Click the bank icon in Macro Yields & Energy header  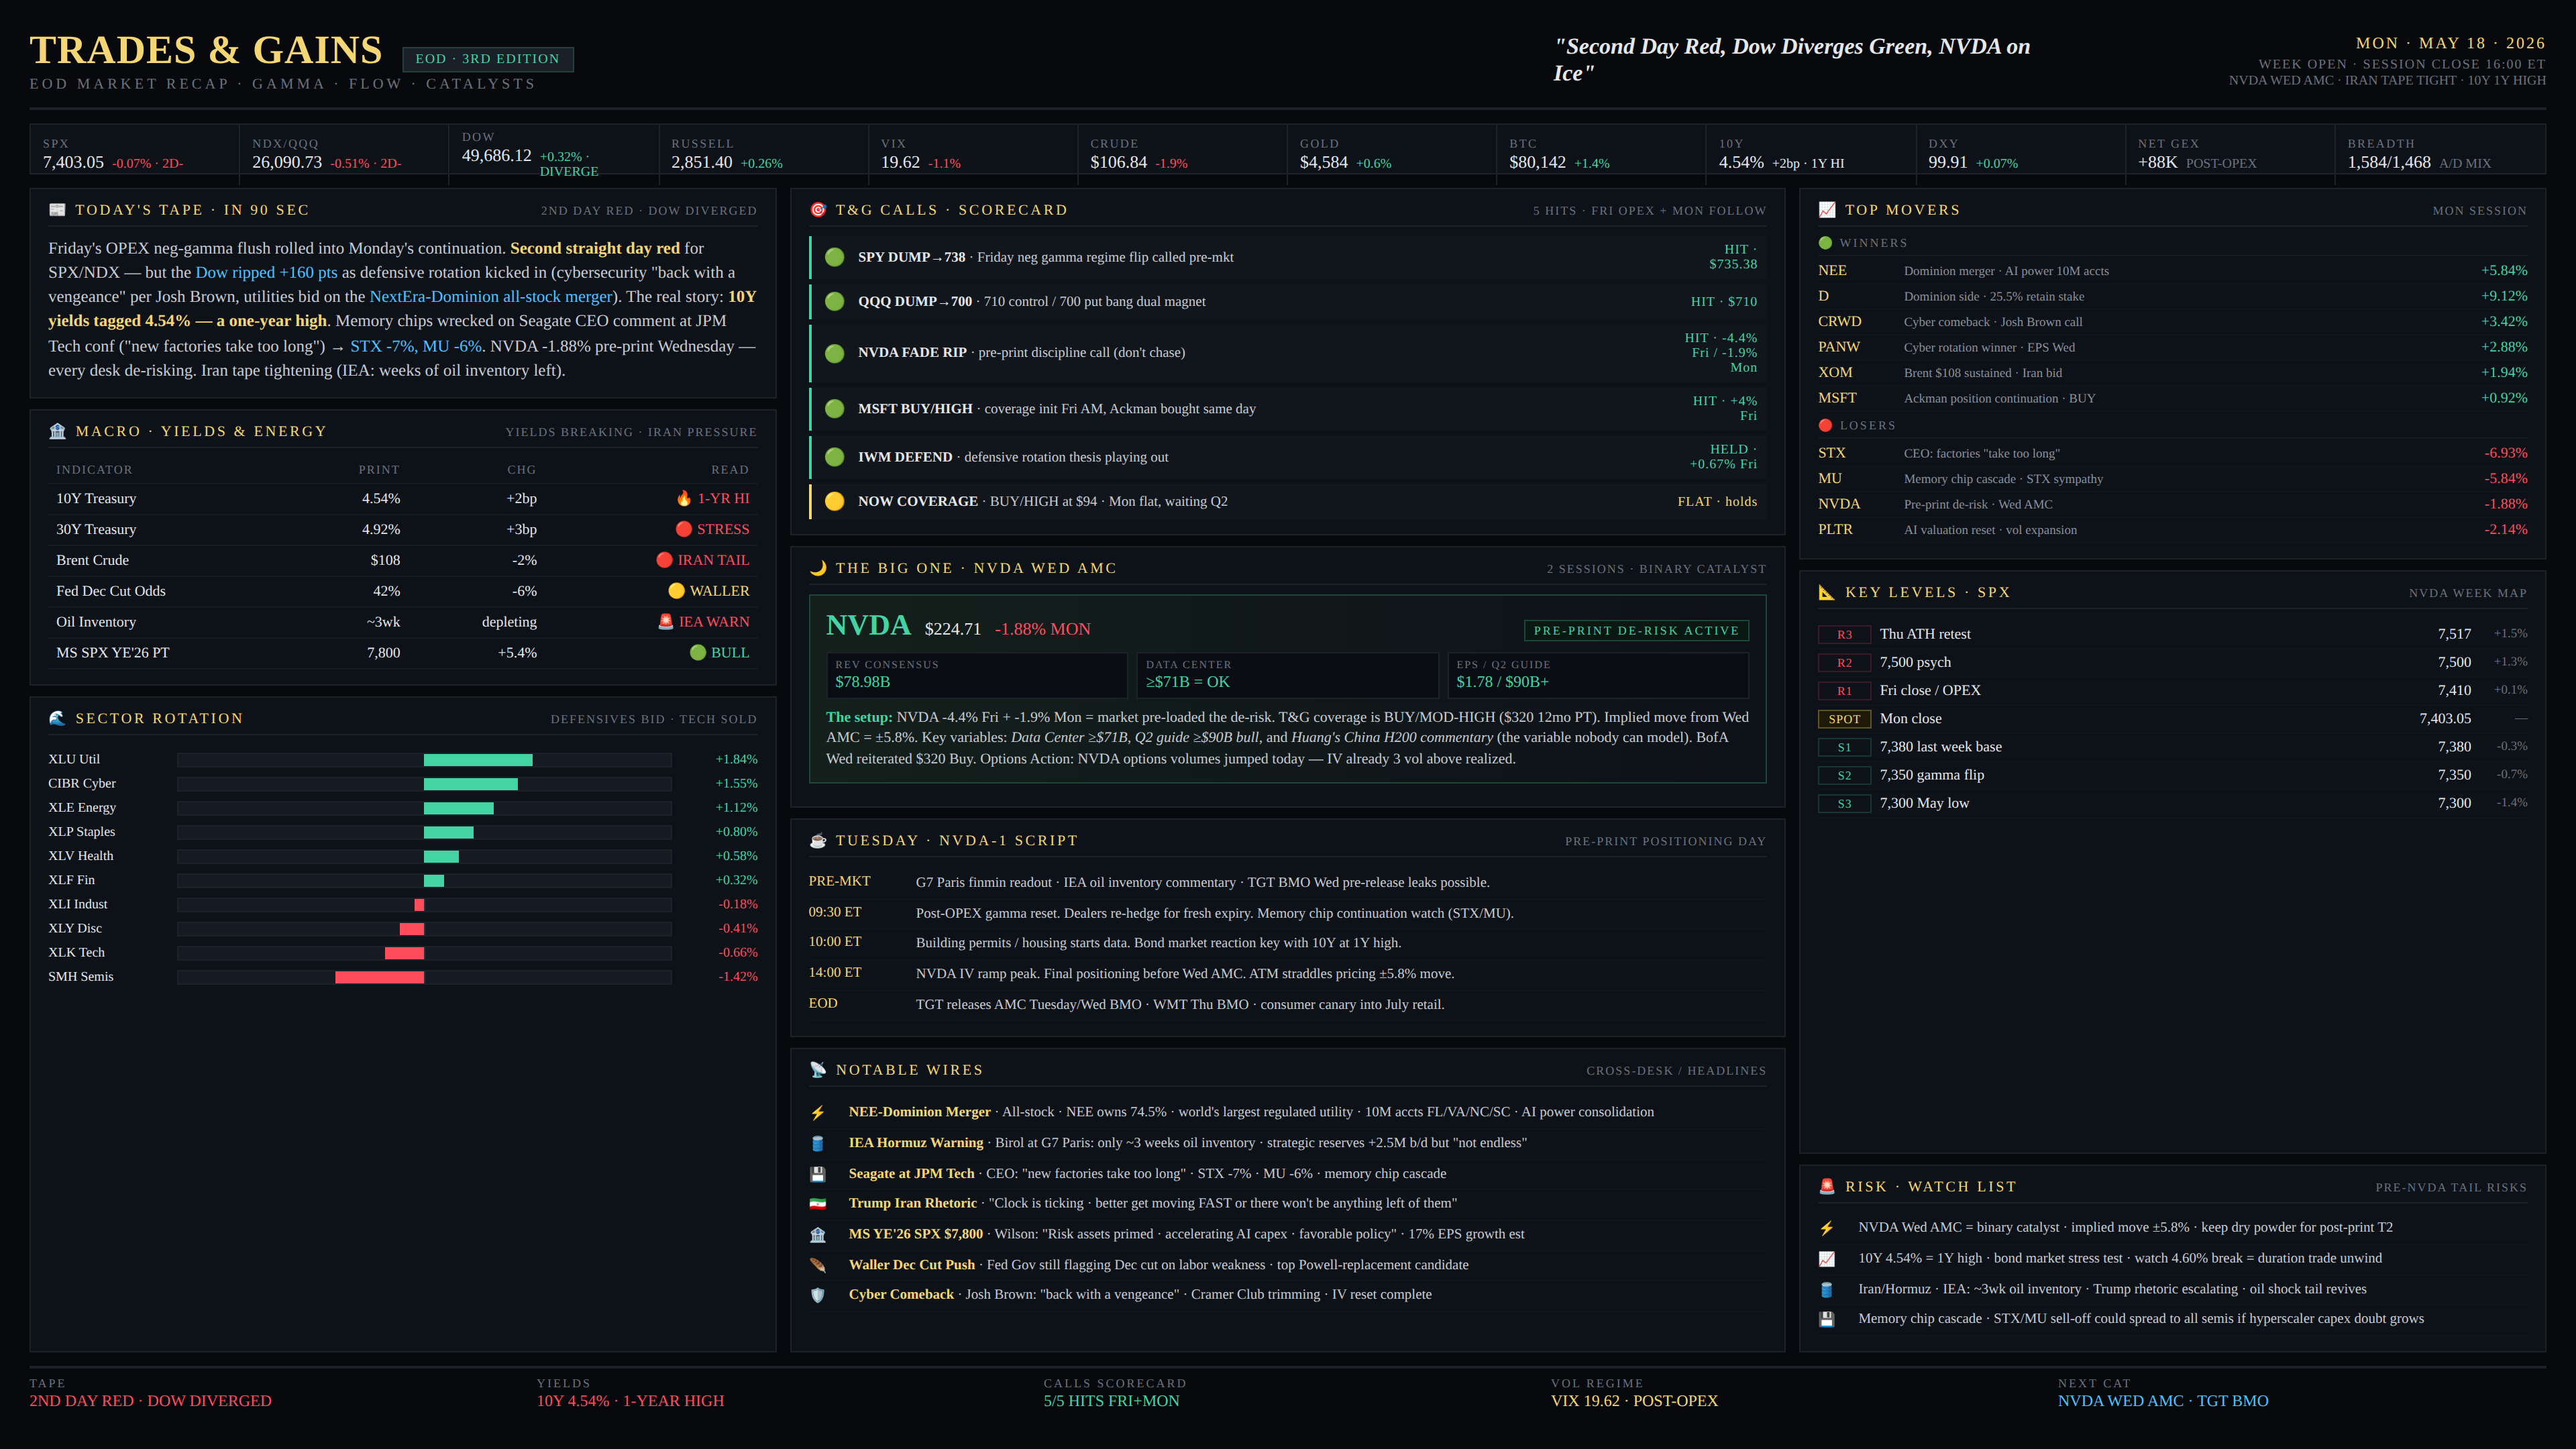tap(57, 431)
